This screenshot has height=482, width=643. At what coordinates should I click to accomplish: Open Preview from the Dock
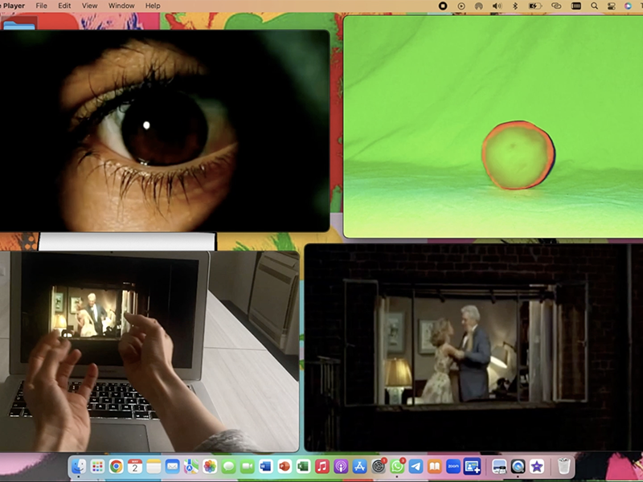[x=499, y=466]
